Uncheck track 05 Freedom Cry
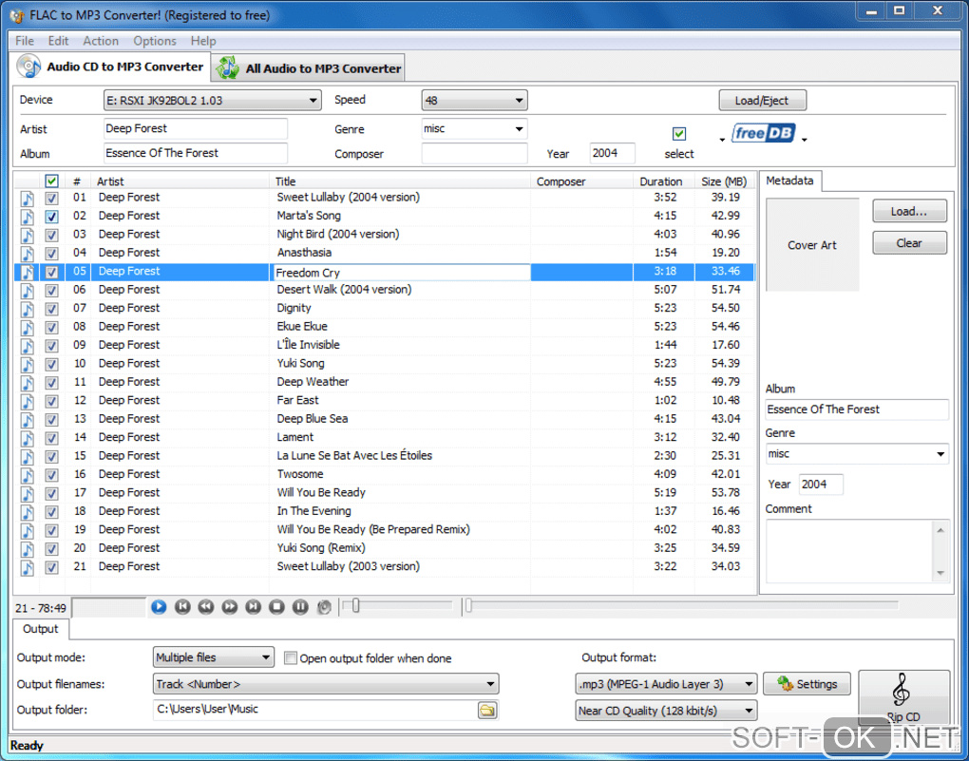Viewport: 969px width, 761px height. coord(51,272)
